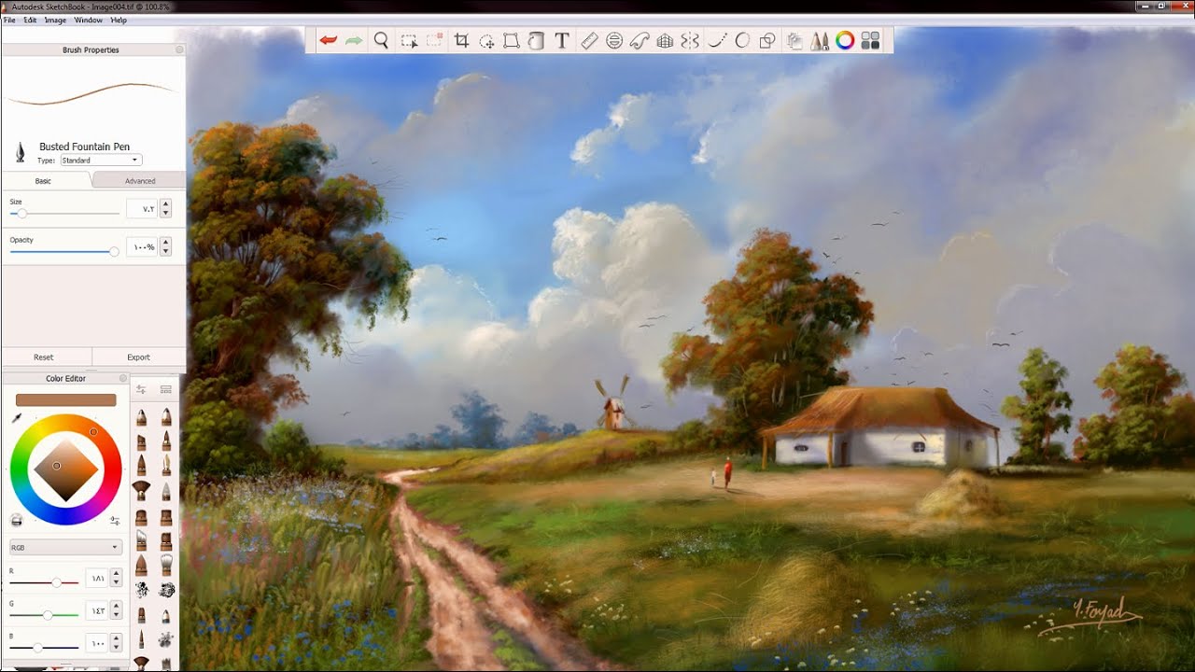Select the rectangular Selection tool
The height and width of the screenshot is (672, 1195).
pos(409,40)
